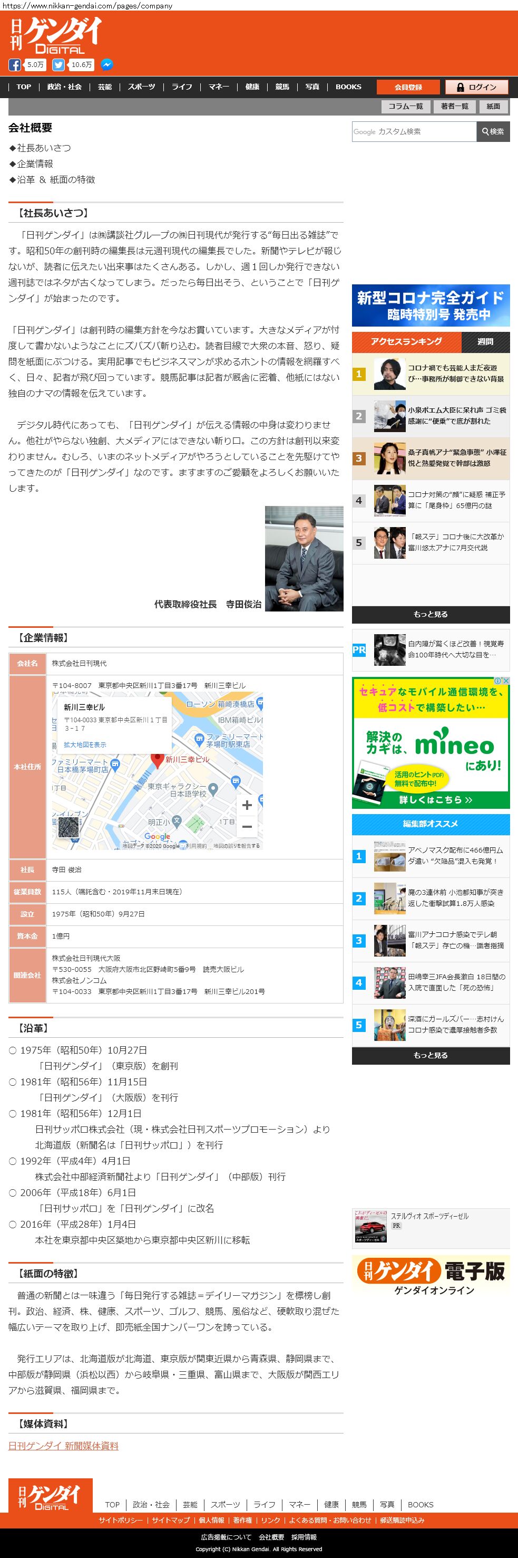Select 芸能 in the top navigation
518x1558 pixels.
pyautogui.click(x=105, y=87)
